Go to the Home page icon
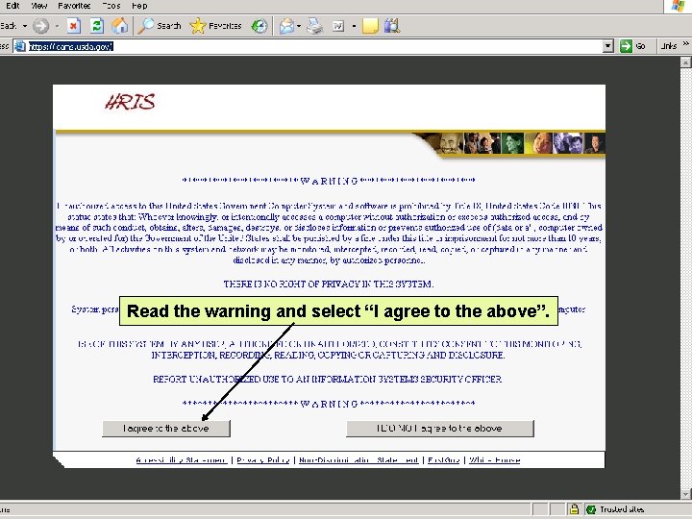The image size is (692, 519). (x=119, y=26)
